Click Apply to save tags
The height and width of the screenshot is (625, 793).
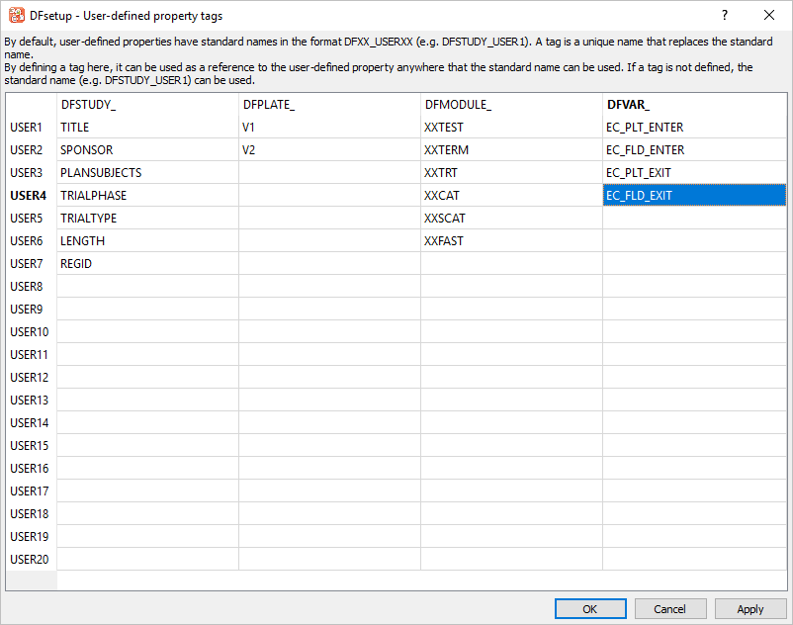pos(750,609)
